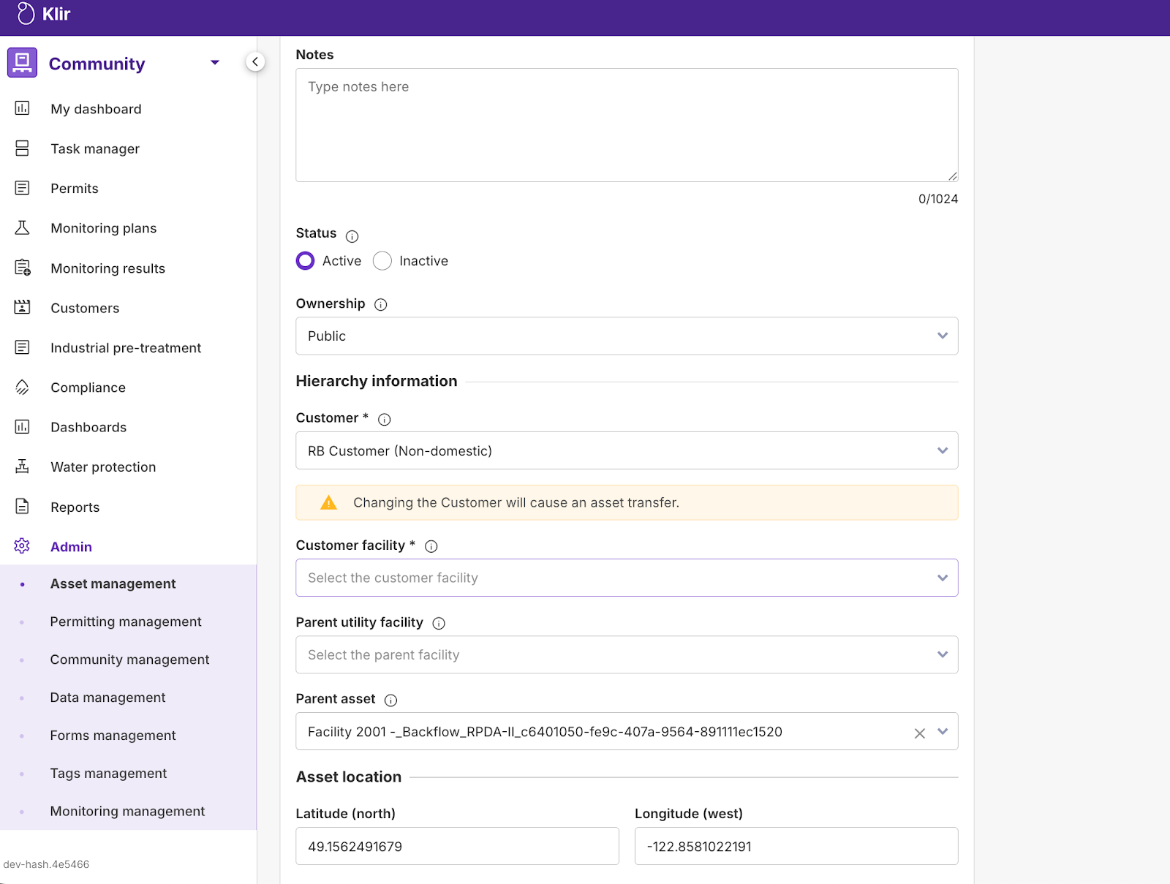The width and height of the screenshot is (1170, 884).
Task: Open the Customer facility dropdown
Action: point(626,578)
